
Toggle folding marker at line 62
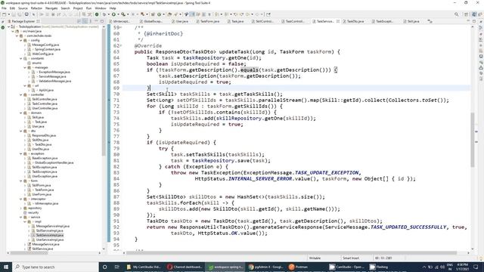[x=121, y=45]
